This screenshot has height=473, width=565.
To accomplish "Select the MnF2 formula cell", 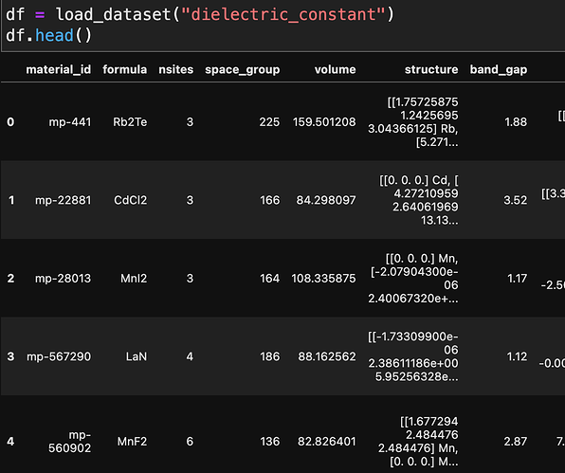I will pos(132,442).
